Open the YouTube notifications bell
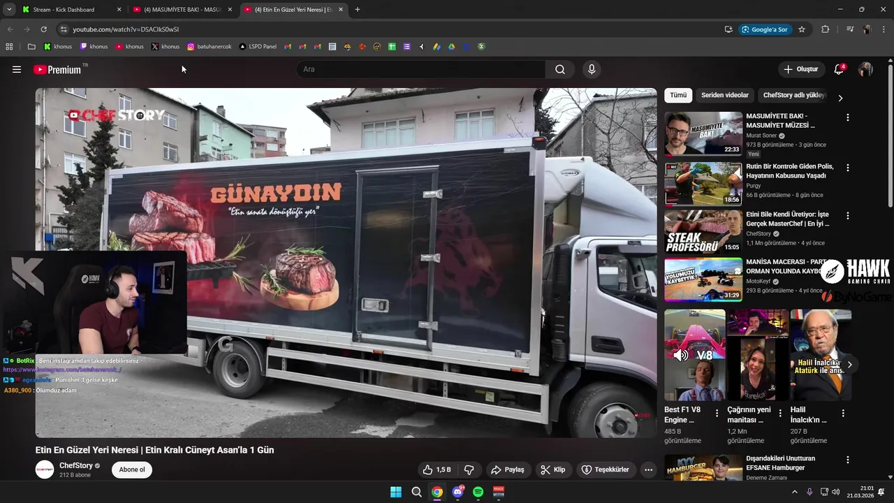This screenshot has height=503, width=894. (x=839, y=69)
